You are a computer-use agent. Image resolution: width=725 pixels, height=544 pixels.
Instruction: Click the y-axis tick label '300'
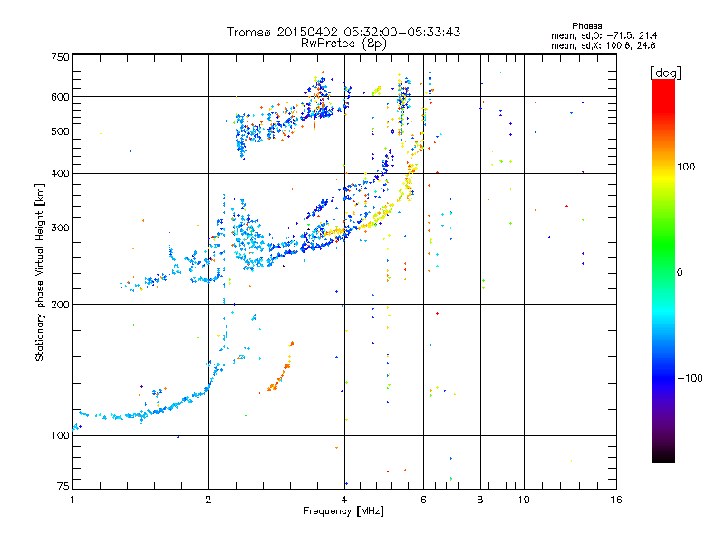coord(60,228)
